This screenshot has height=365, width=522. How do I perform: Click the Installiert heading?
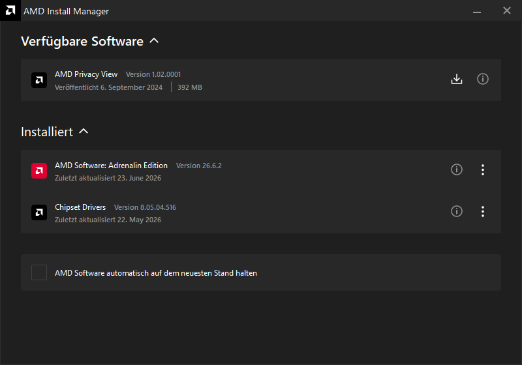tap(47, 132)
